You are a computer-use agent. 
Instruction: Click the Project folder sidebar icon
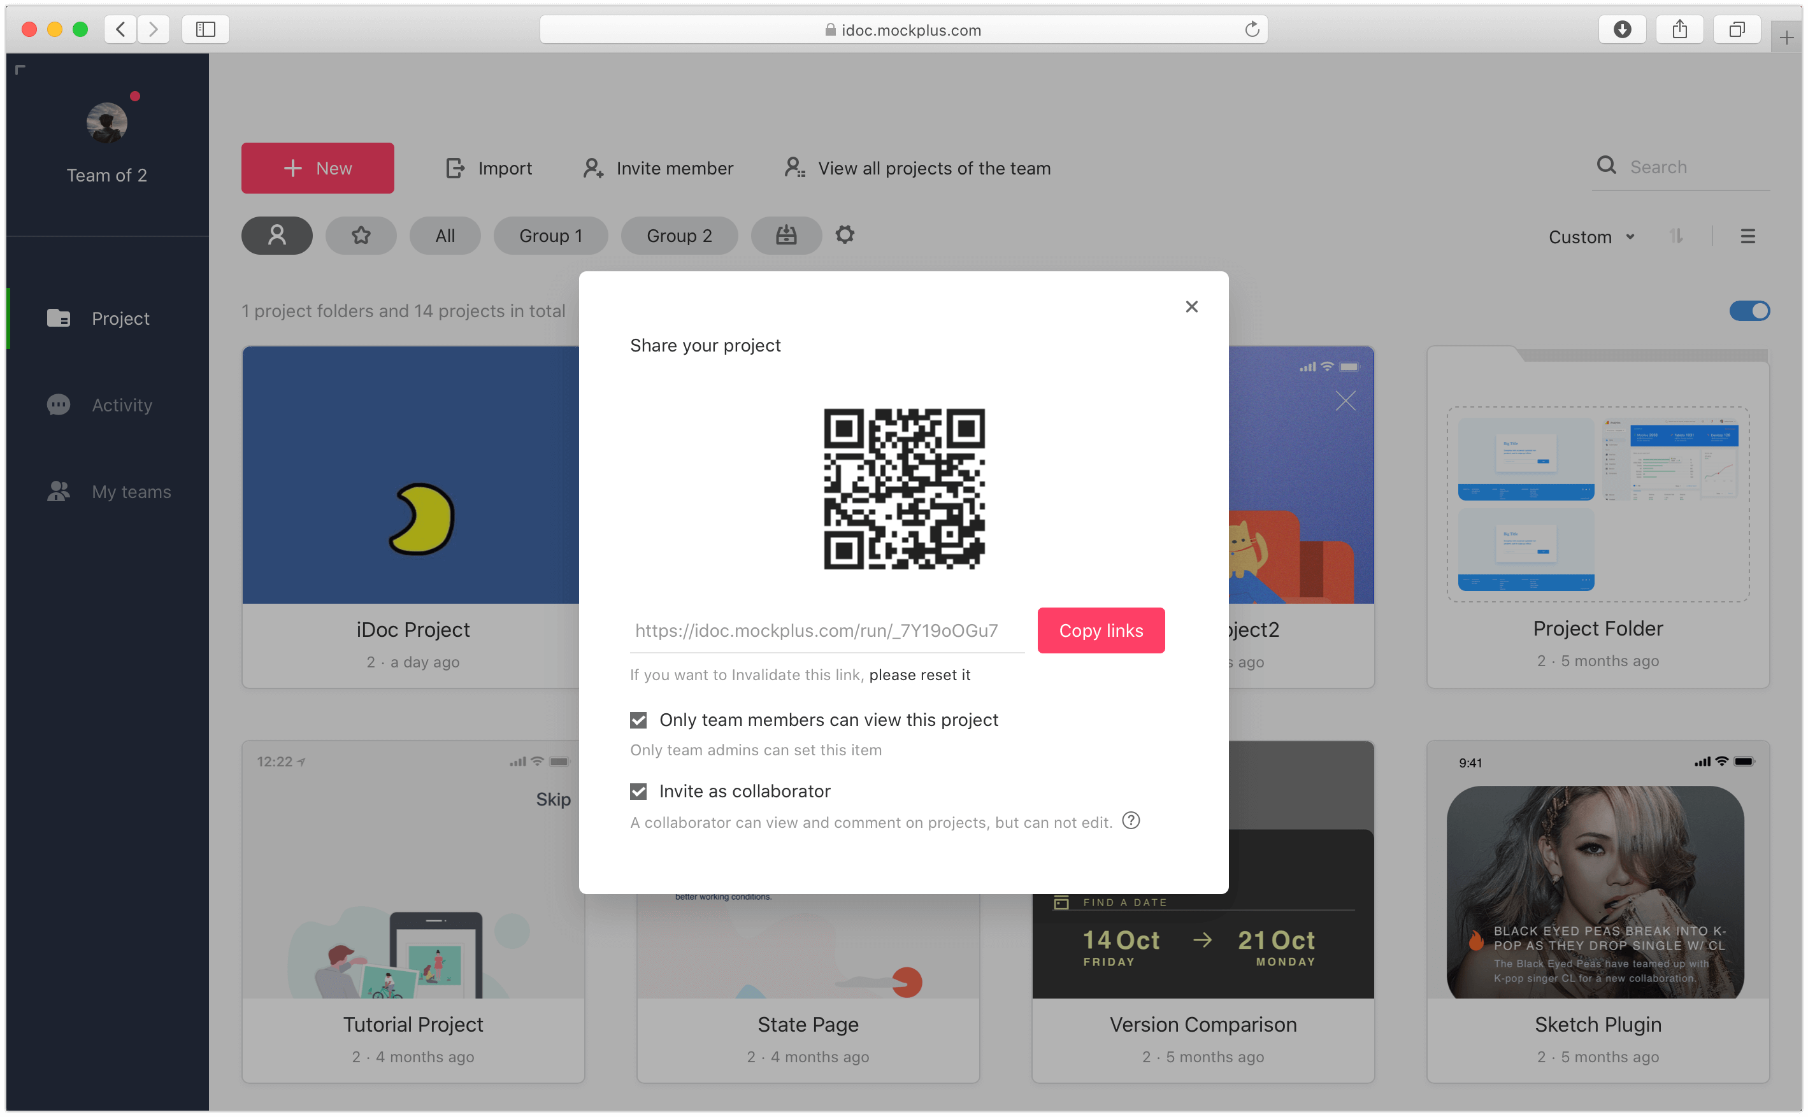pos(59,318)
